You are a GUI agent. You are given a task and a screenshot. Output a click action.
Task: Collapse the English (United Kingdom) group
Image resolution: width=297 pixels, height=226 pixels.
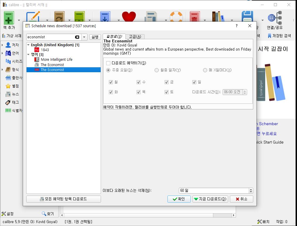[28, 45]
